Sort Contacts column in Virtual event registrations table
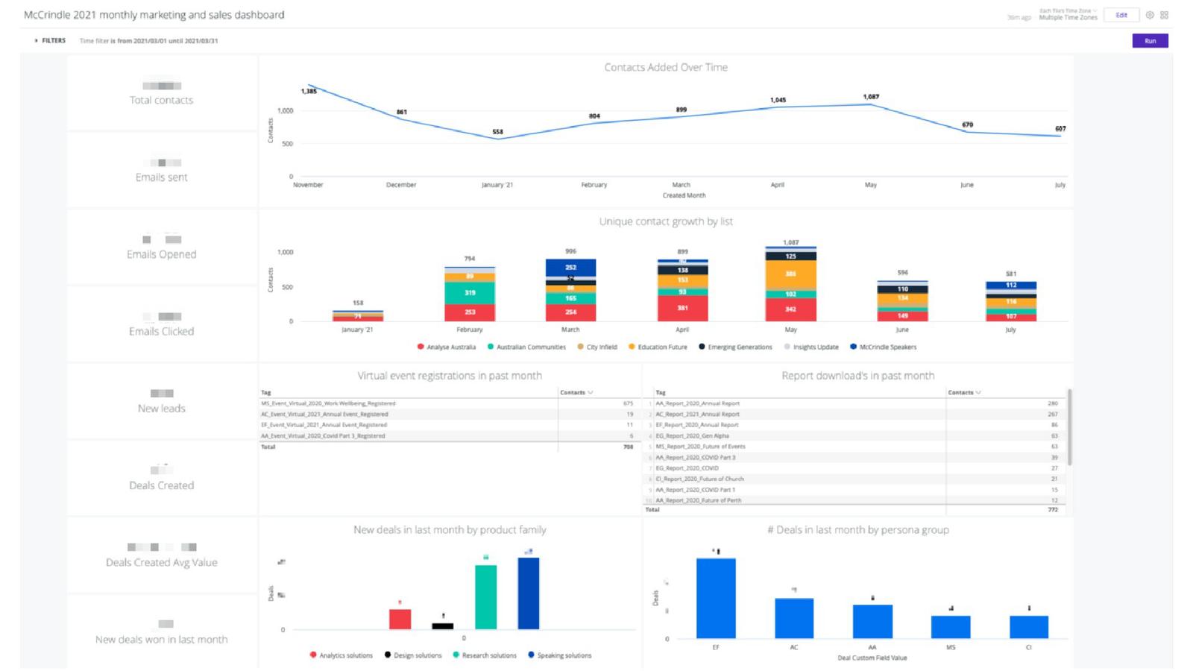1193x671 pixels. coord(576,392)
